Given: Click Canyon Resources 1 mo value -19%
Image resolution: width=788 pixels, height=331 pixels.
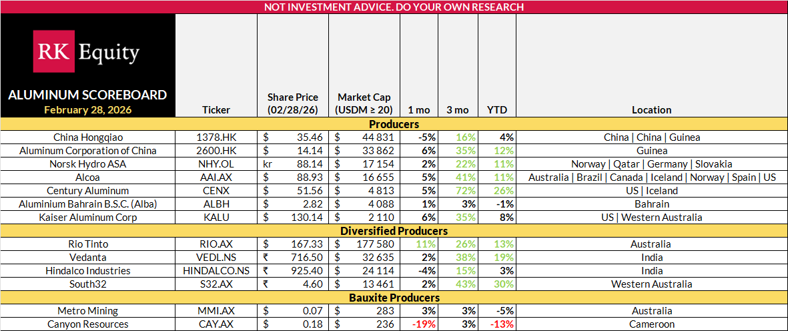Looking at the screenshot, I should pos(425,324).
